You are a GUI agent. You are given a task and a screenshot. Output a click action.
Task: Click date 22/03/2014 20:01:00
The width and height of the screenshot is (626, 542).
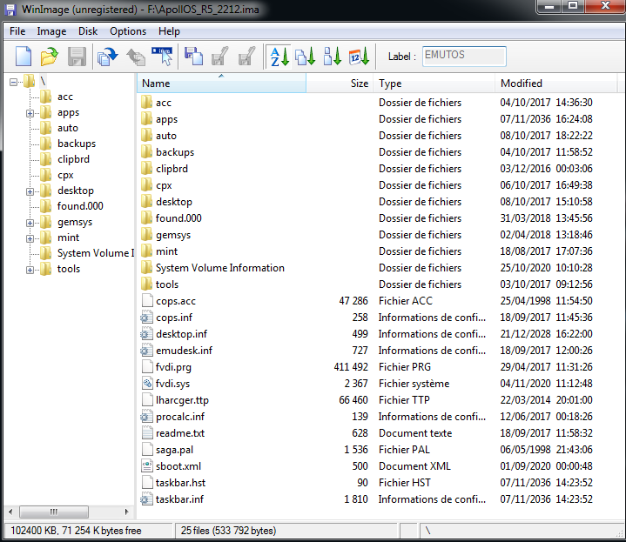point(546,400)
